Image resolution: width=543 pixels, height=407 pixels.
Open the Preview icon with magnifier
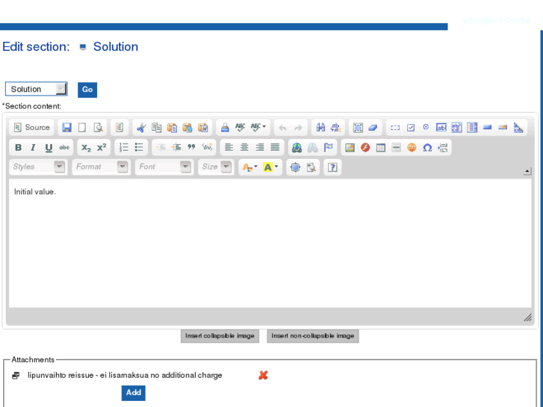(x=99, y=128)
